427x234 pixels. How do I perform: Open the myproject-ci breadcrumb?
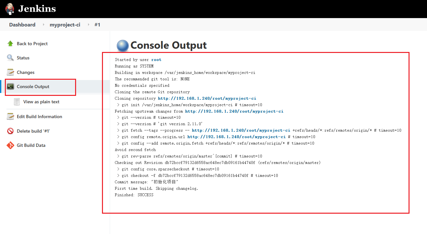65,25
